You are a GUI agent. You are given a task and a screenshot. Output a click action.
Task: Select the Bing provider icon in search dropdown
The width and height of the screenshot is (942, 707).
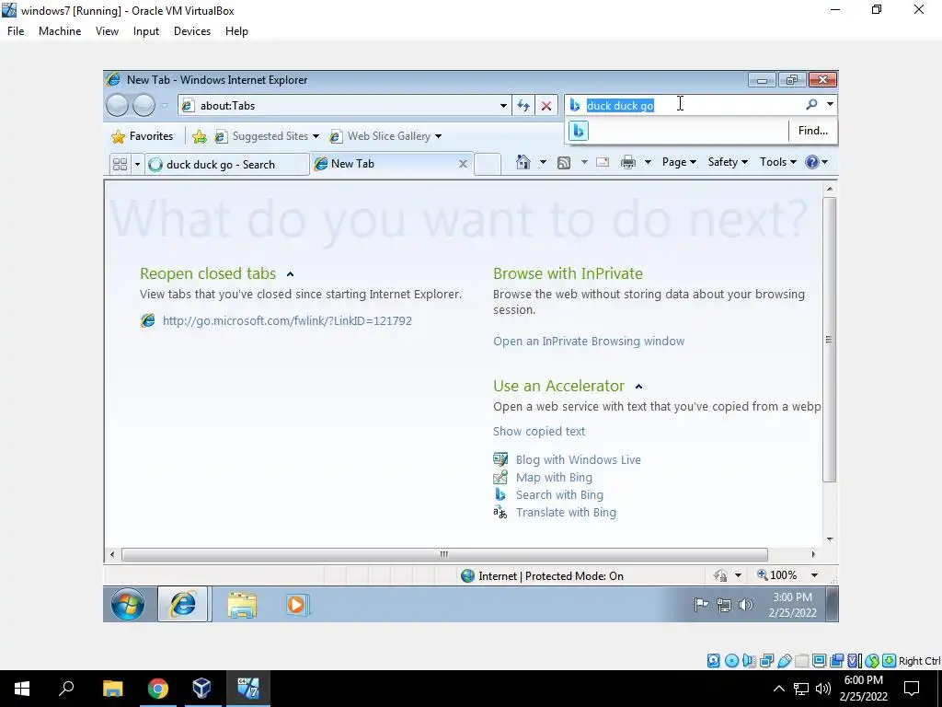579,131
